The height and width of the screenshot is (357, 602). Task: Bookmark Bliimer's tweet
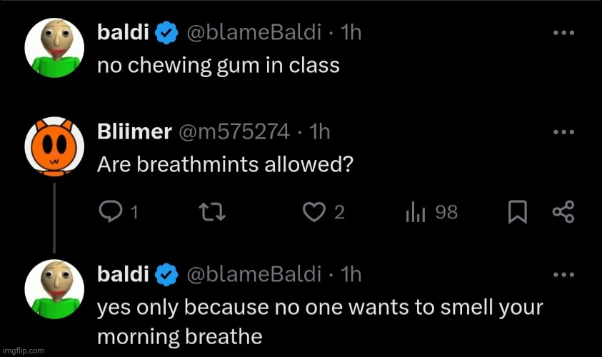517,212
